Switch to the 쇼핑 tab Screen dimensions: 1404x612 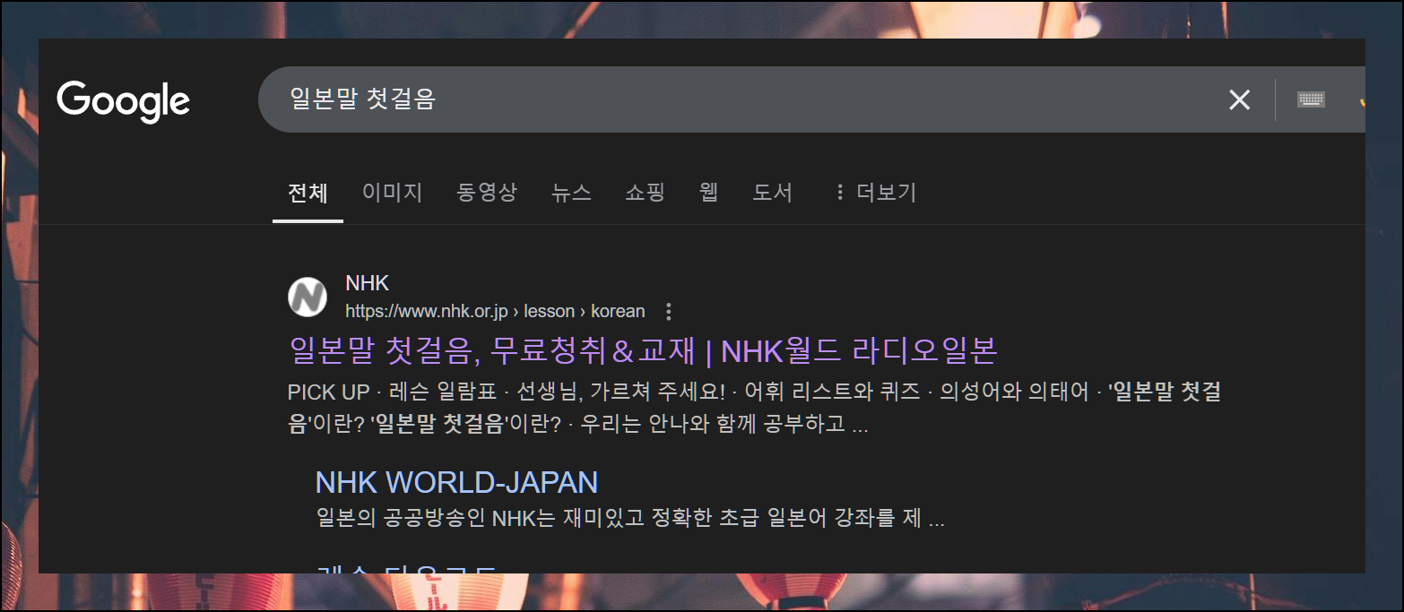tap(645, 193)
